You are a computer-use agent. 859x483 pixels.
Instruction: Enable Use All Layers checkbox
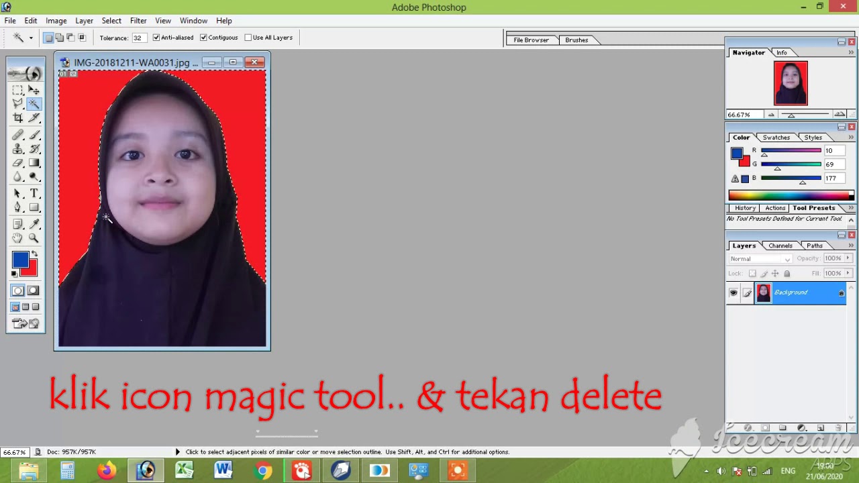[x=248, y=38]
